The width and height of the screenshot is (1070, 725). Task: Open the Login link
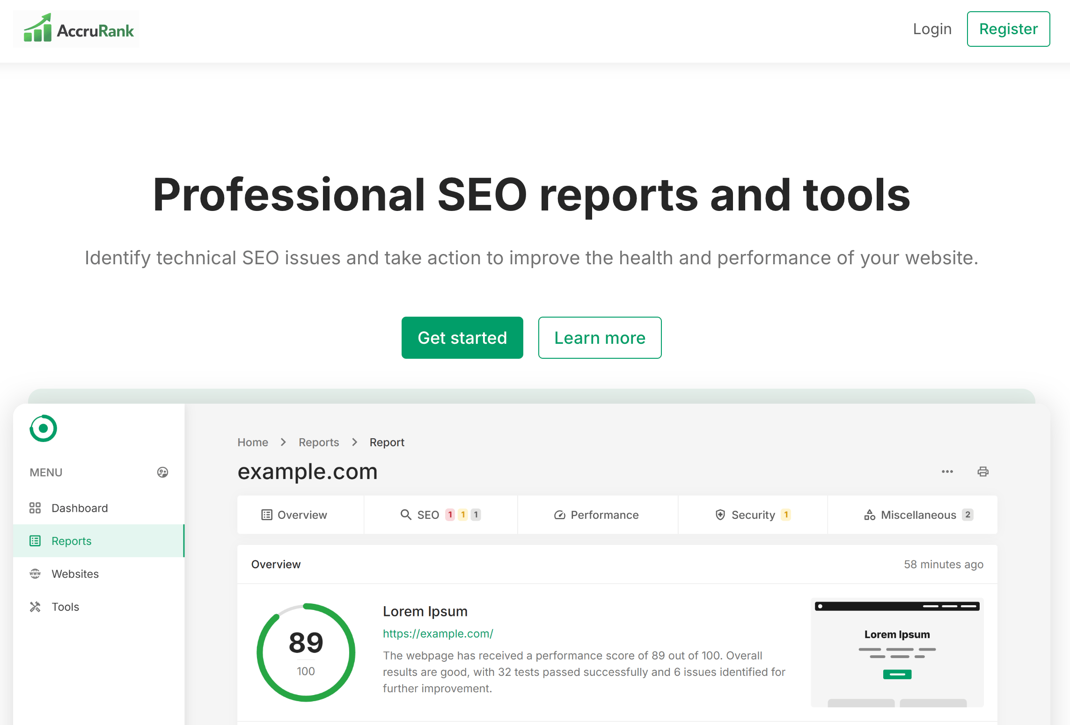point(932,29)
